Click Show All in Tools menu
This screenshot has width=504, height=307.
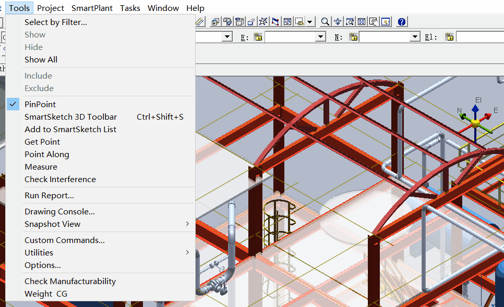click(x=101, y=60)
